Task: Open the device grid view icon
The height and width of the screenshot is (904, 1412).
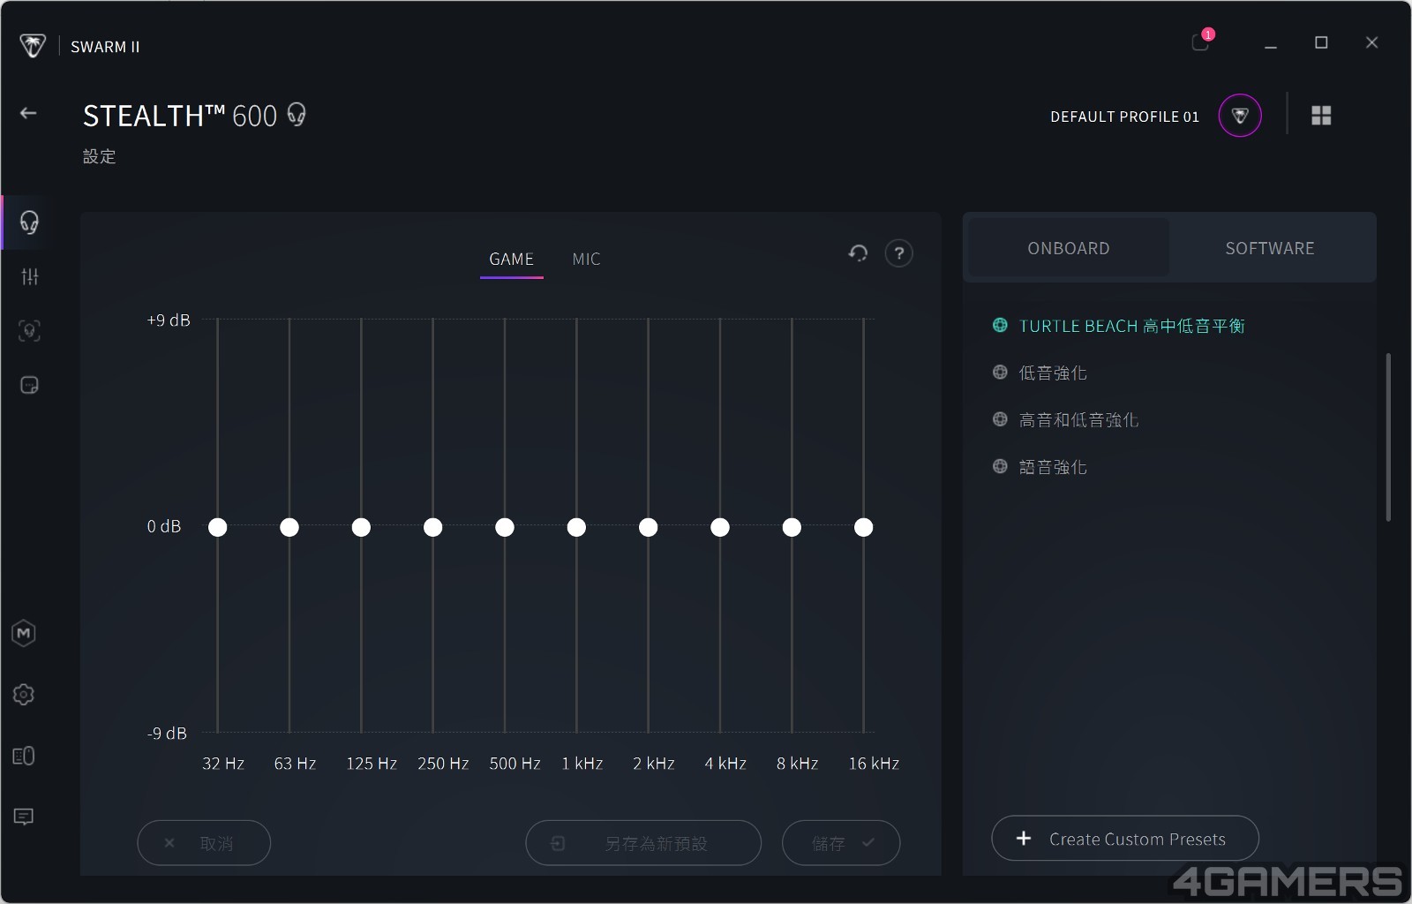Action: pyautogui.click(x=1321, y=116)
